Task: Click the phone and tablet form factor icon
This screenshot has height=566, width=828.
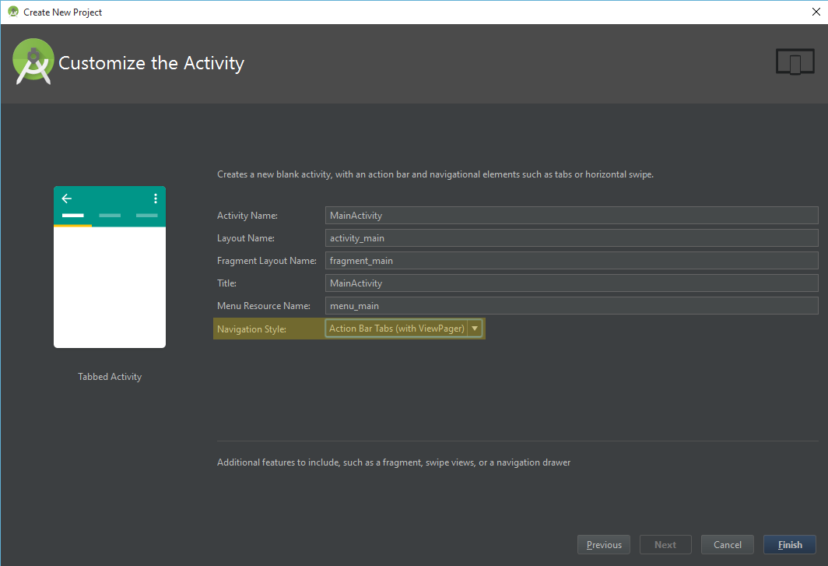Action: (795, 62)
